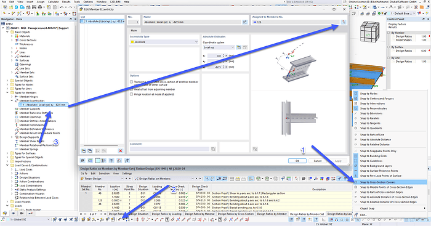This screenshot has width=431, height=226.
Task: Click the first page arrow in table navigation
Action: pyautogui.click(x=81, y=214)
